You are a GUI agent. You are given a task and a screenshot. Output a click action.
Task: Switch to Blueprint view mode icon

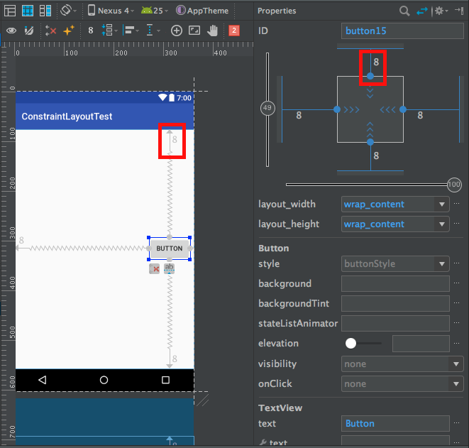pyautogui.click(x=28, y=11)
